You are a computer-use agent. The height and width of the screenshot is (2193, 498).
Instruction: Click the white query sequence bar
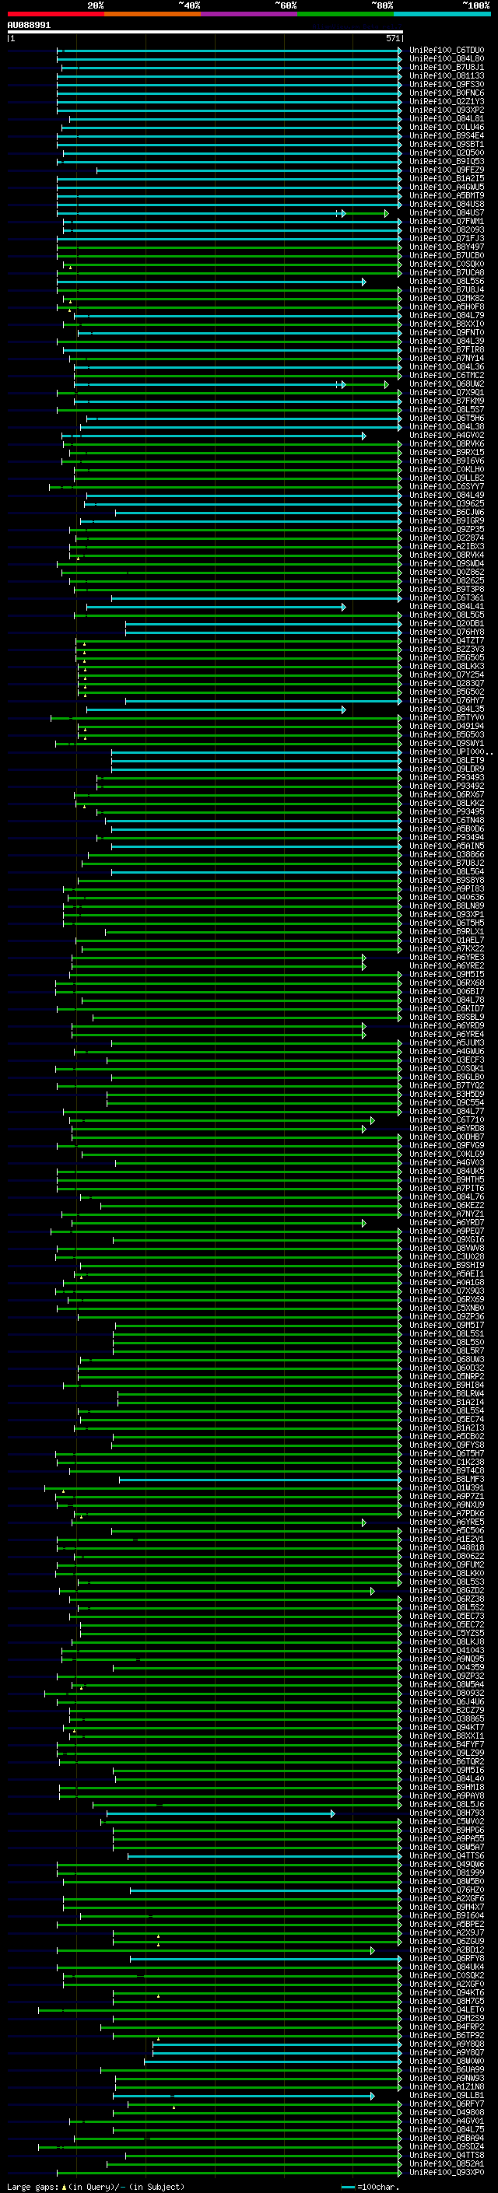[205, 33]
